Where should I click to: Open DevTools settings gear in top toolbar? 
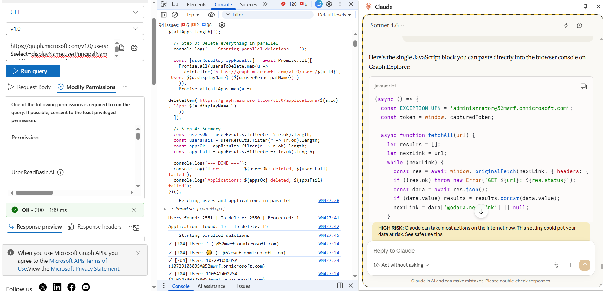click(329, 4)
